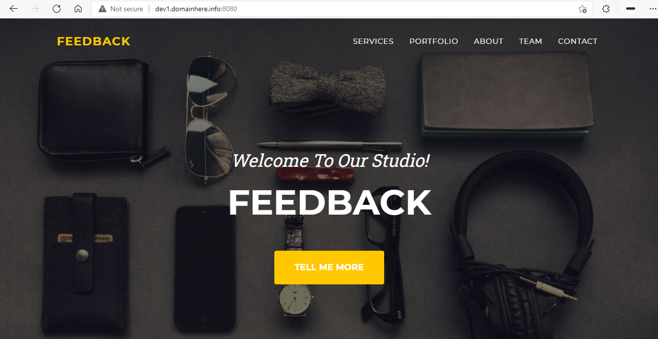Select TEAM from the navigation bar
The image size is (658, 339).
(x=531, y=41)
